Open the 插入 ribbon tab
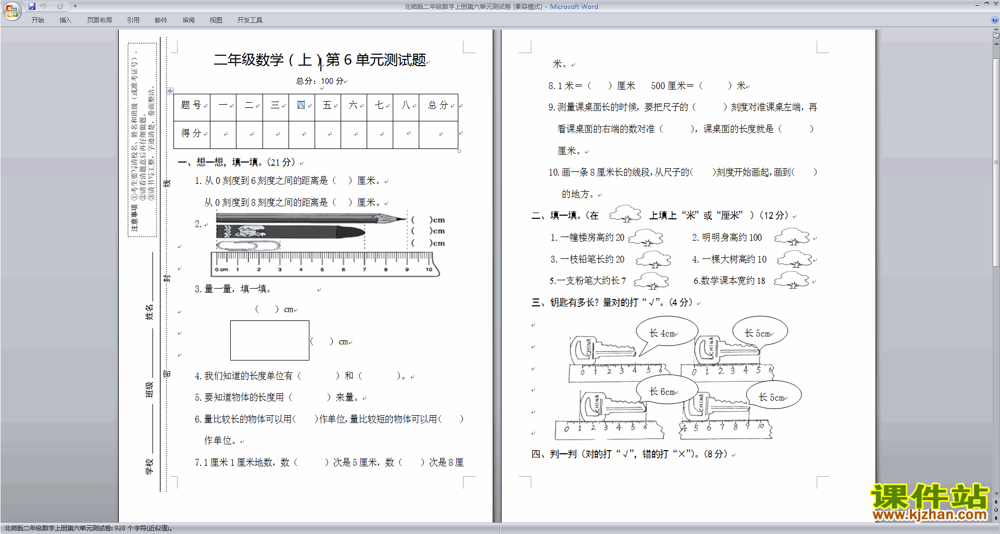 click(65, 20)
